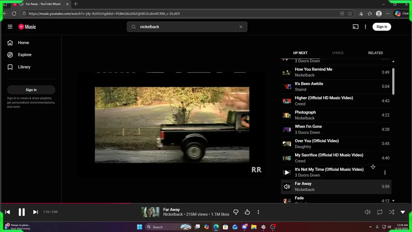Mute the Far Away browser tab audio
Image resolution: width=412 pixels, height=232 pixels.
coord(21,4)
